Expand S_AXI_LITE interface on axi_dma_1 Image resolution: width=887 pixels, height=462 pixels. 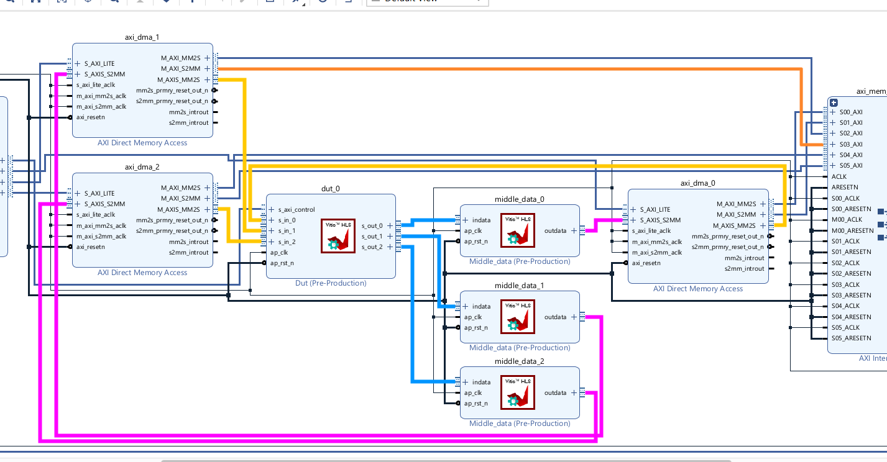coord(78,63)
